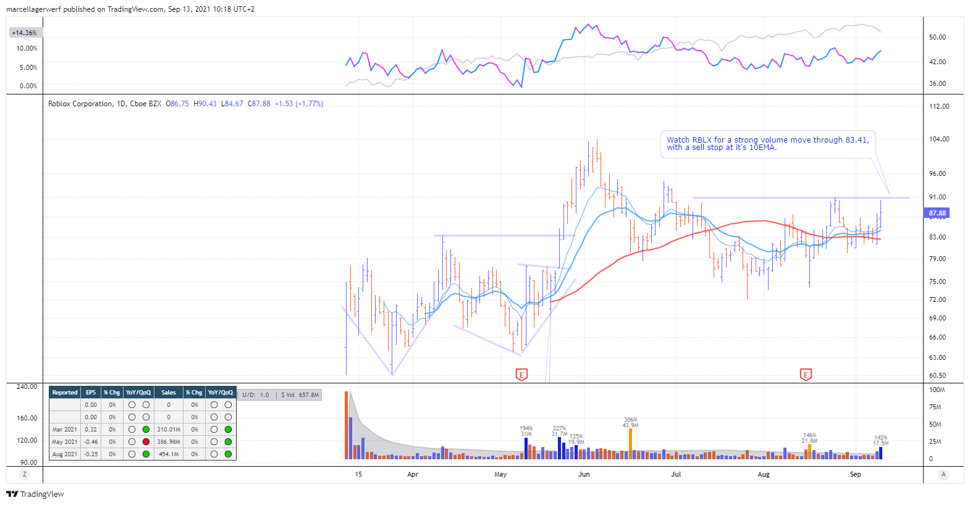
Task: Click the 10.00% left indicator axis label
Action: tap(27, 48)
